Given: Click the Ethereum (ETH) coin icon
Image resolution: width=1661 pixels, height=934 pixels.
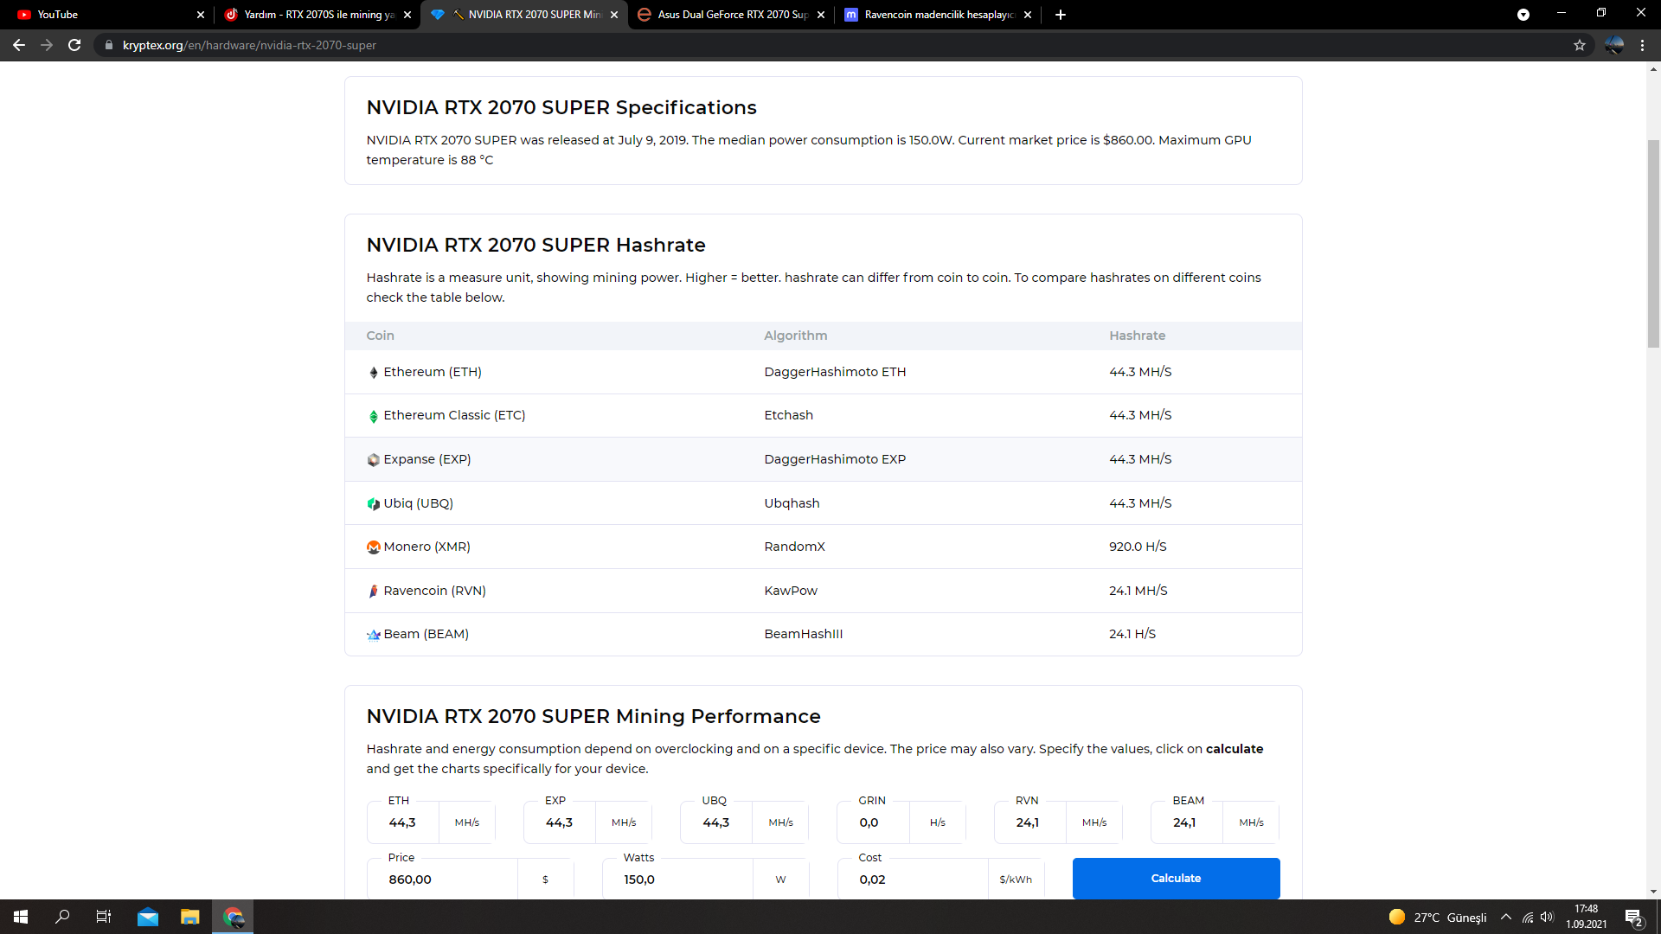Looking at the screenshot, I should point(373,373).
